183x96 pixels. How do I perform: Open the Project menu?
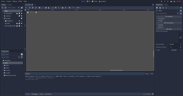point(9,1)
